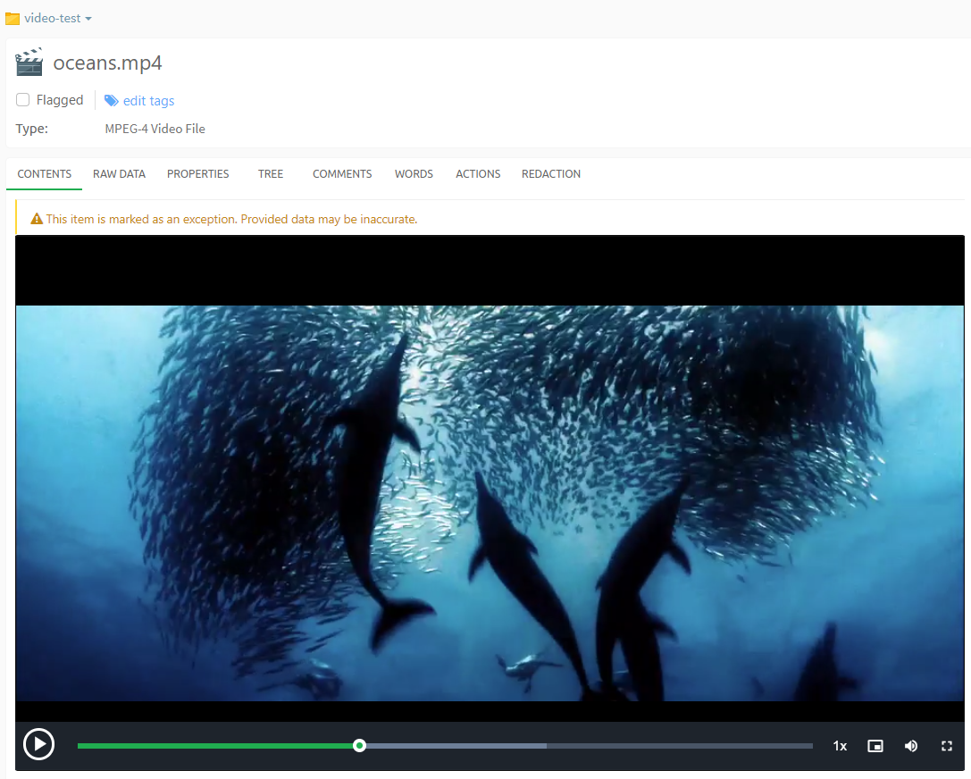Open the WORDS tab

pos(414,174)
